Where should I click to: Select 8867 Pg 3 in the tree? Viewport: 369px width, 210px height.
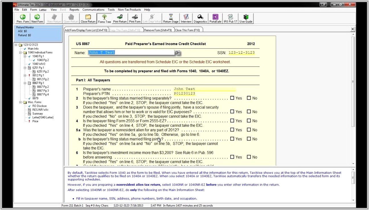point(43,90)
